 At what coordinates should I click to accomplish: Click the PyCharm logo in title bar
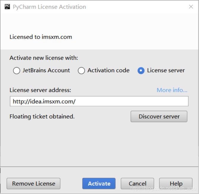tap(7, 7)
